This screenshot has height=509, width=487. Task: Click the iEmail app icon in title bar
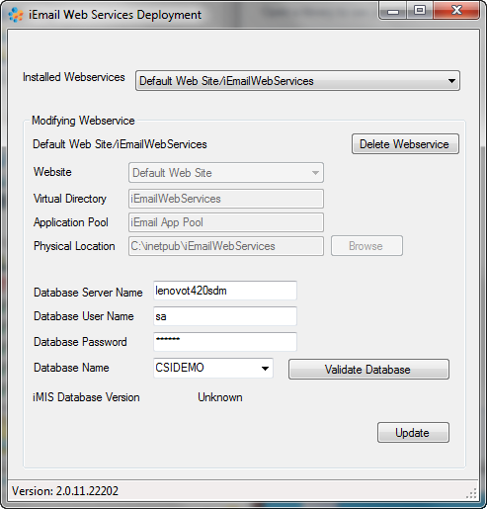(16, 15)
